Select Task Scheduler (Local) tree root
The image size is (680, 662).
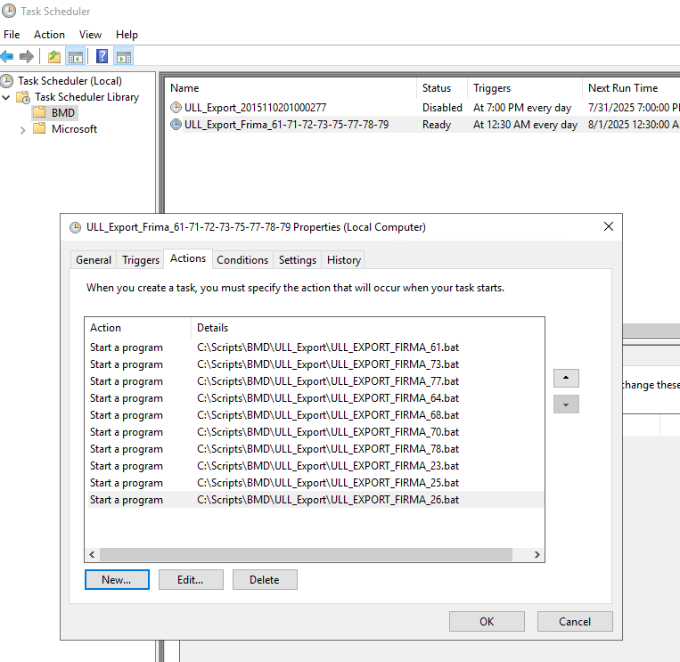click(x=70, y=81)
